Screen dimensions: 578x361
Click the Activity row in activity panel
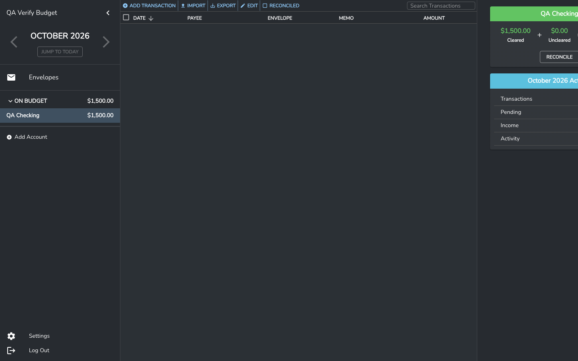pyautogui.click(x=536, y=139)
